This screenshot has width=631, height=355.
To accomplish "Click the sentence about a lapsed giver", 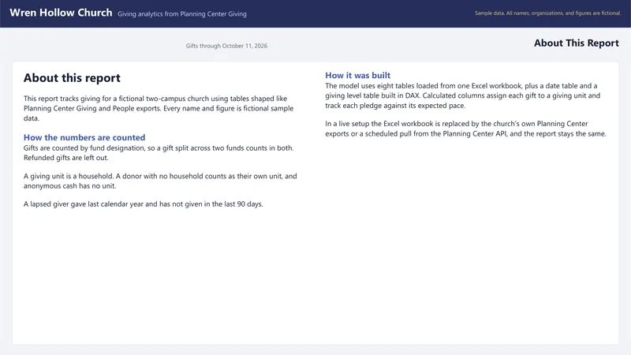I will [144, 204].
